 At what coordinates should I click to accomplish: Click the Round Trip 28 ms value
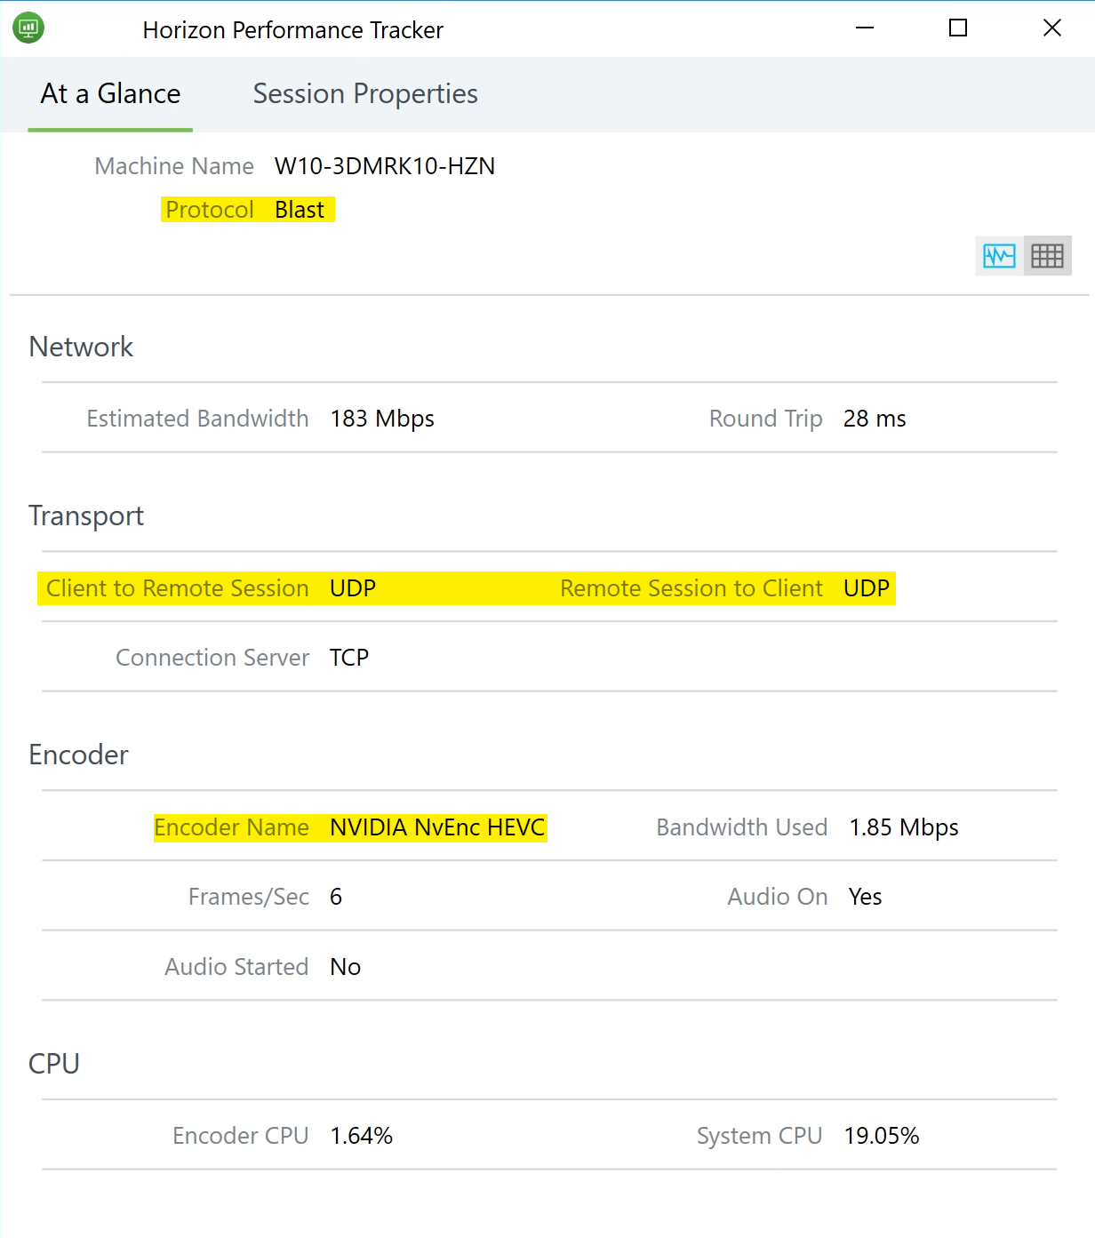click(875, 419)
